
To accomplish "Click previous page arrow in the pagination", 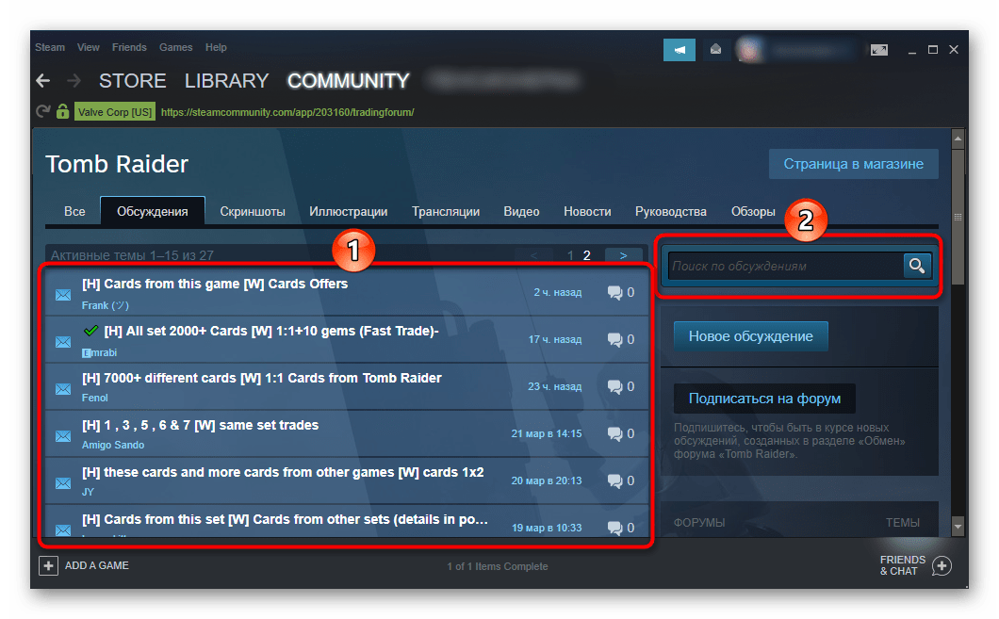I will [534, 255].
